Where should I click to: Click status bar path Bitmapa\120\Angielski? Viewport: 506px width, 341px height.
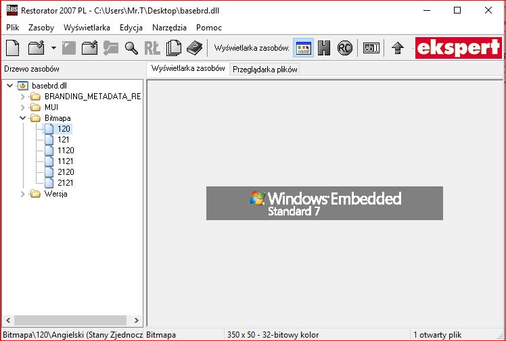pyautogui.click(x=72, y=335)
